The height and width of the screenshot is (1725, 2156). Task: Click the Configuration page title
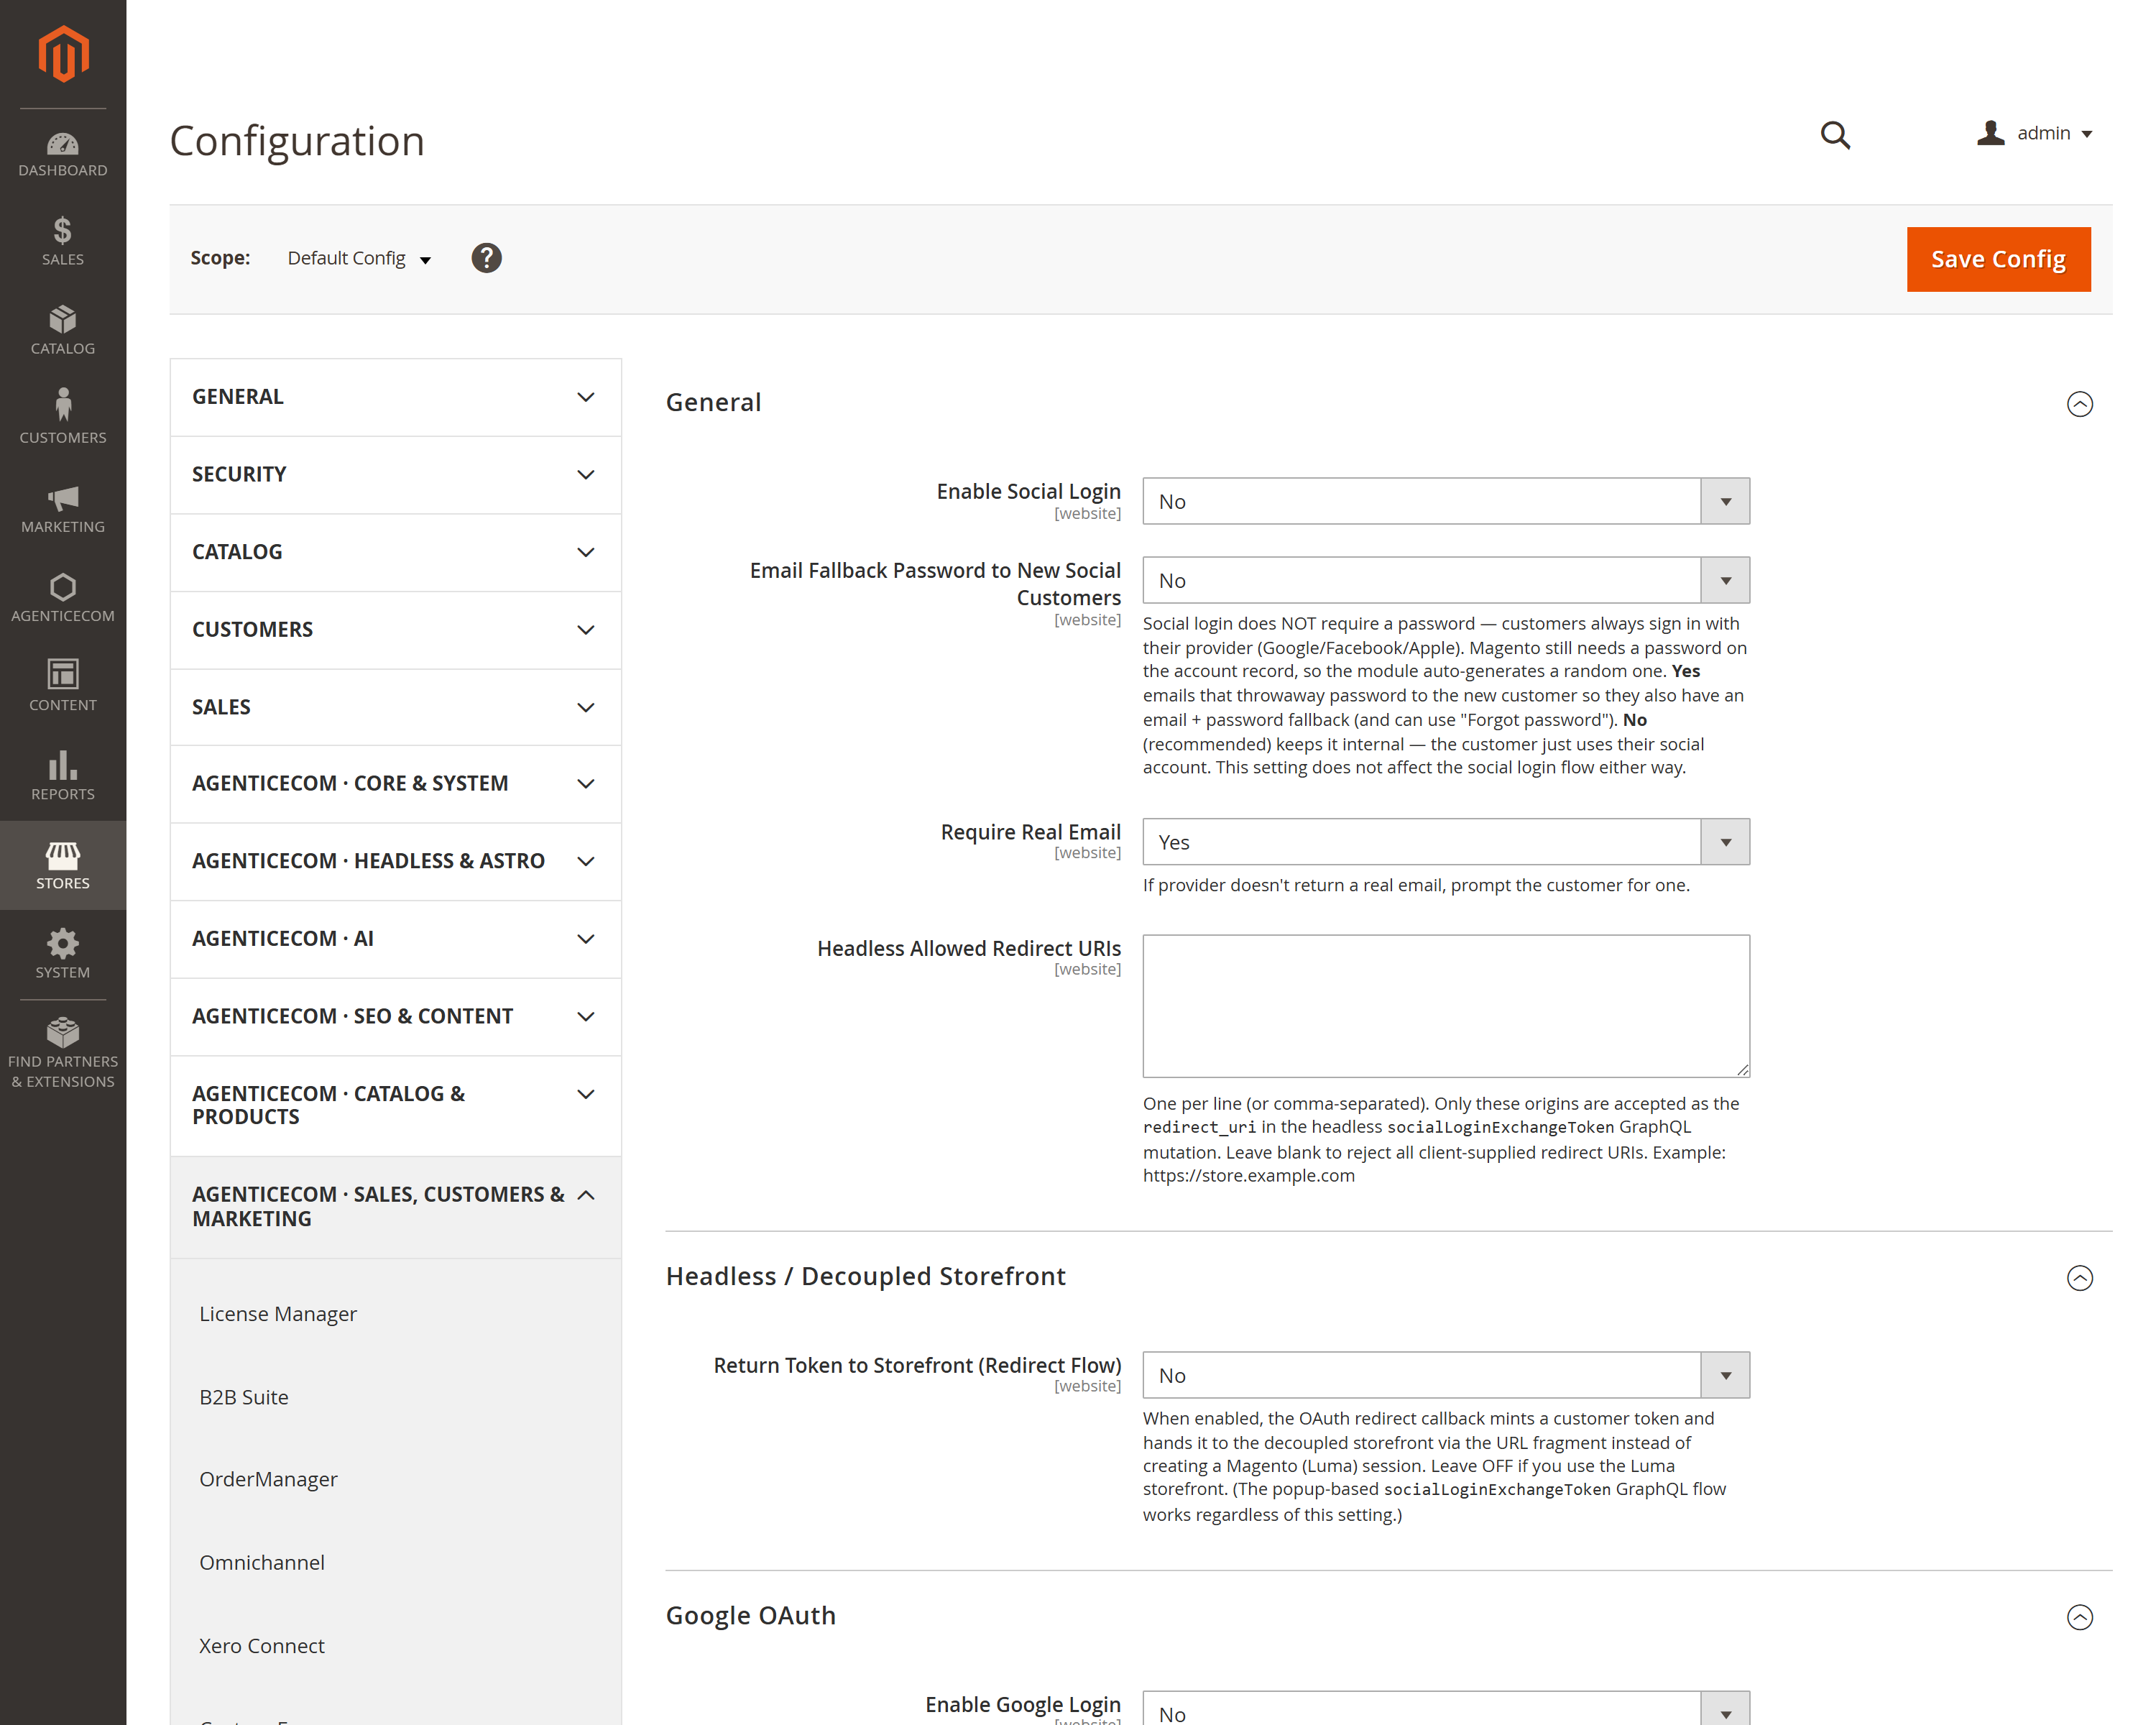[x=297, y=141]
